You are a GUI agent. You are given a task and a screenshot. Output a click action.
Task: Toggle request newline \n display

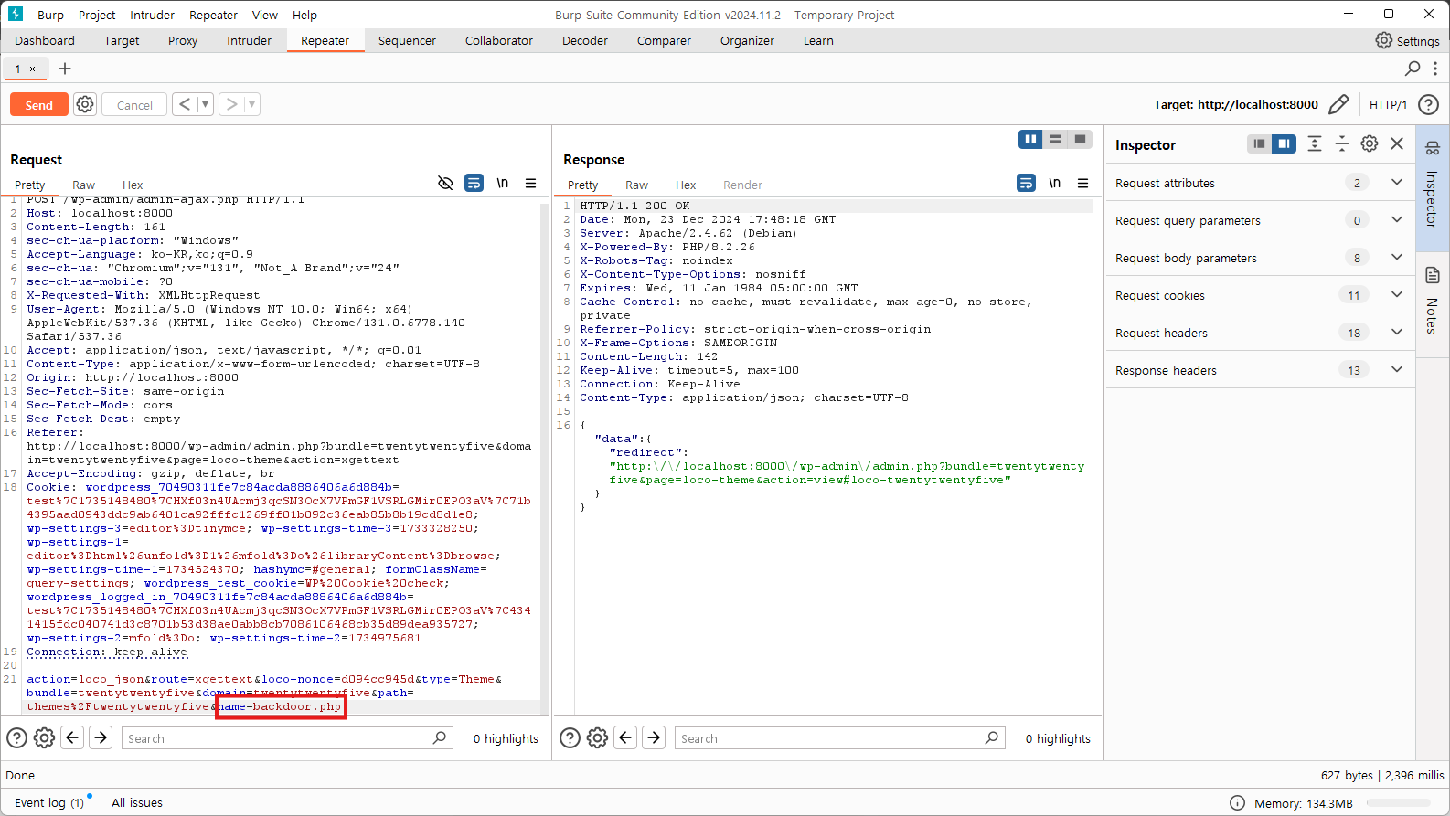click(x=502, y=183)
